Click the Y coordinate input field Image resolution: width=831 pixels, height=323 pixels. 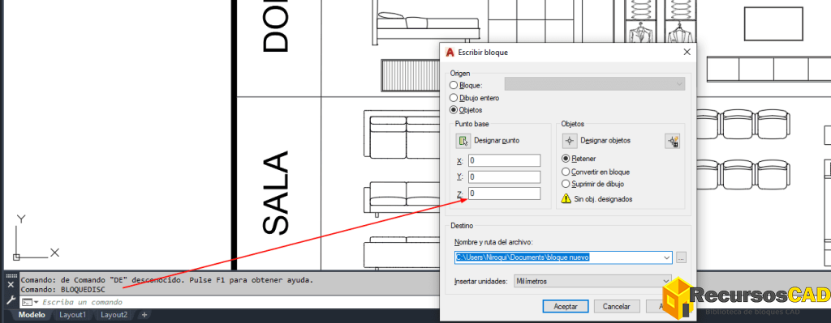(504, 177)
